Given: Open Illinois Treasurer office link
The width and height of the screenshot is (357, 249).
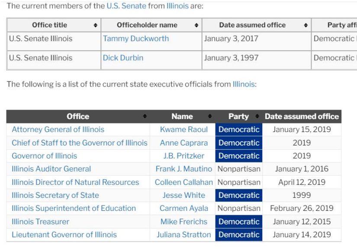Looking at the screenshot, I should [40, 222].
